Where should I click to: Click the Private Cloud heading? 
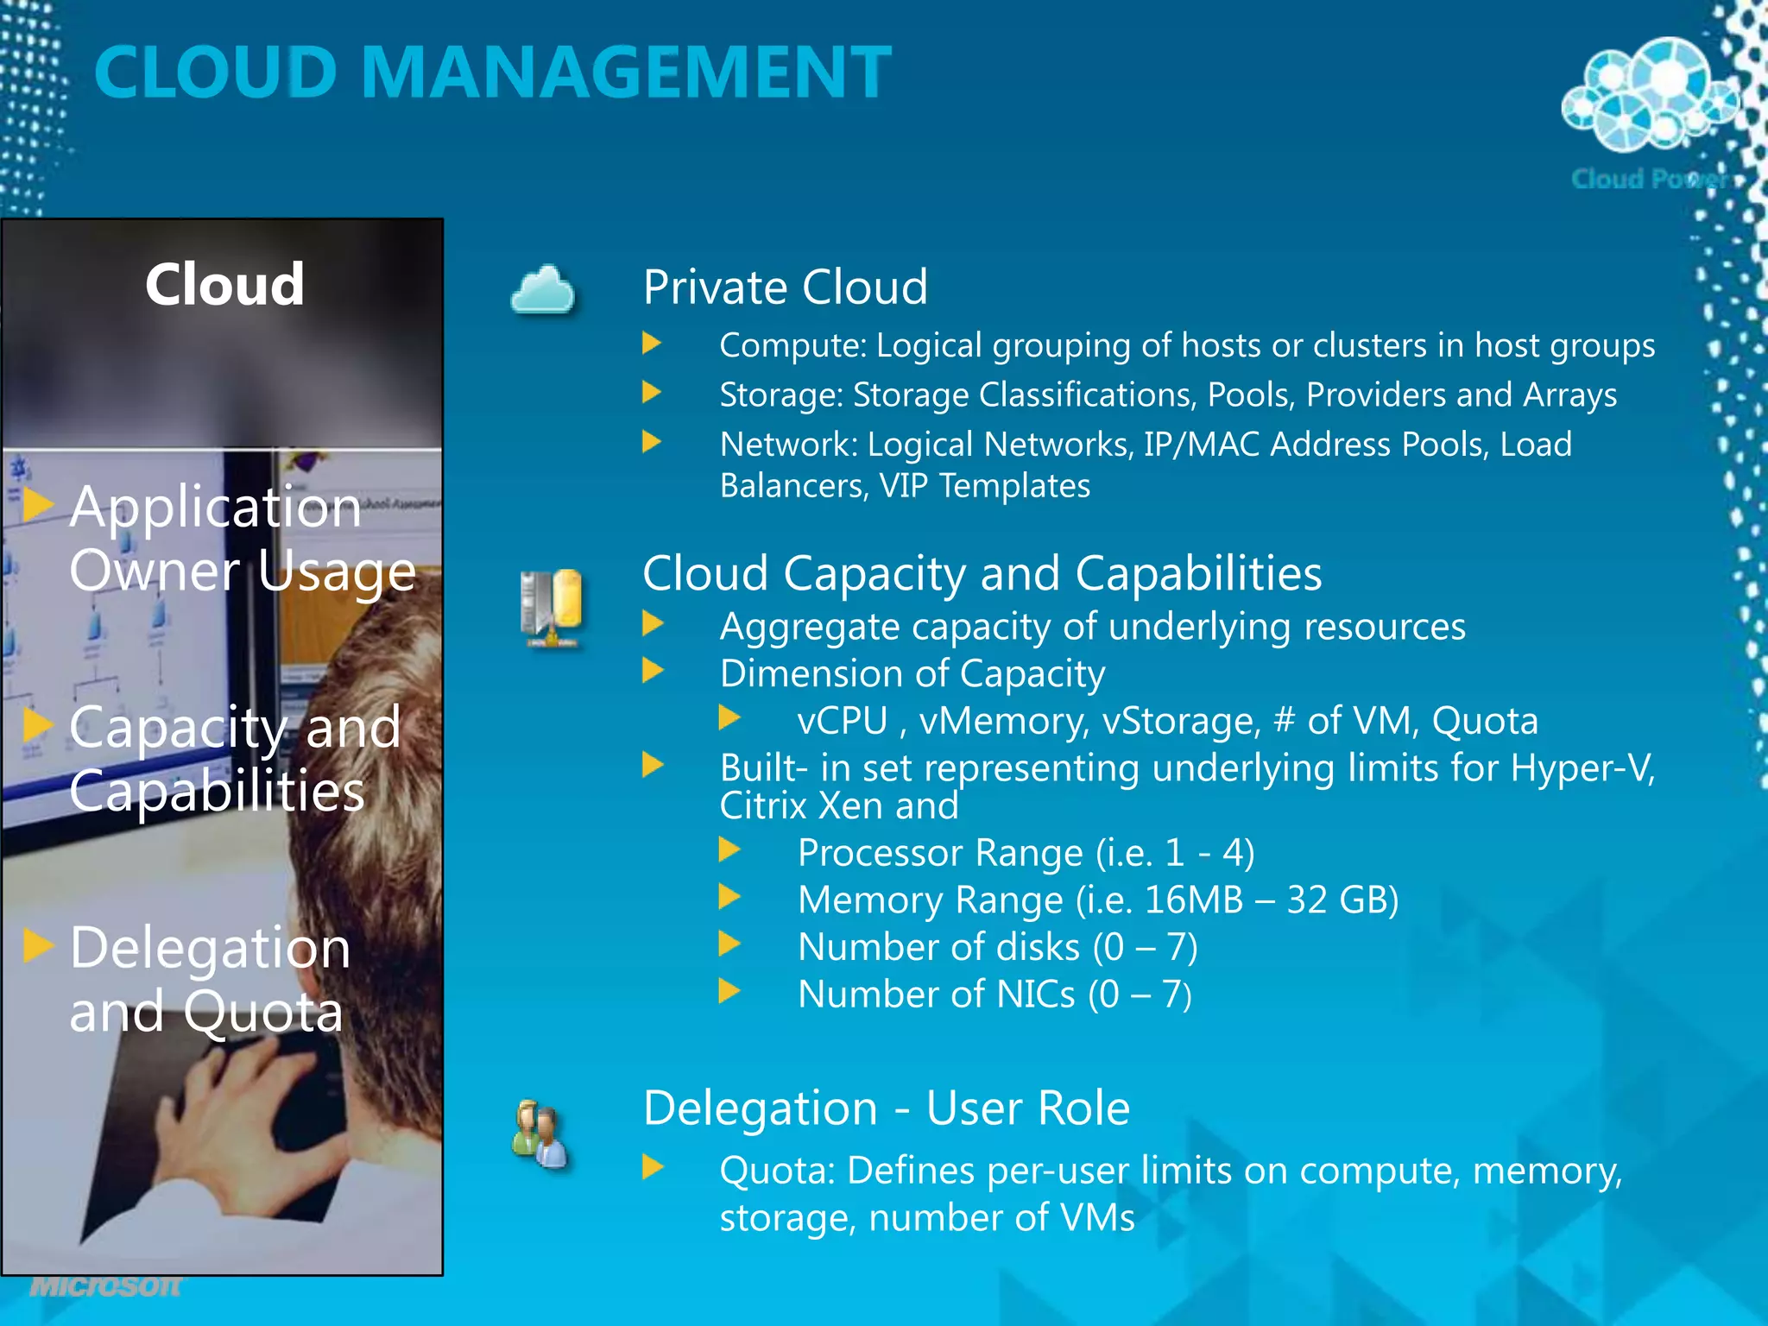coord(785,287)
